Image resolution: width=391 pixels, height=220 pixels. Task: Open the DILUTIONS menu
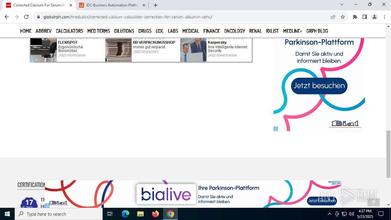(x=124, y=31)
